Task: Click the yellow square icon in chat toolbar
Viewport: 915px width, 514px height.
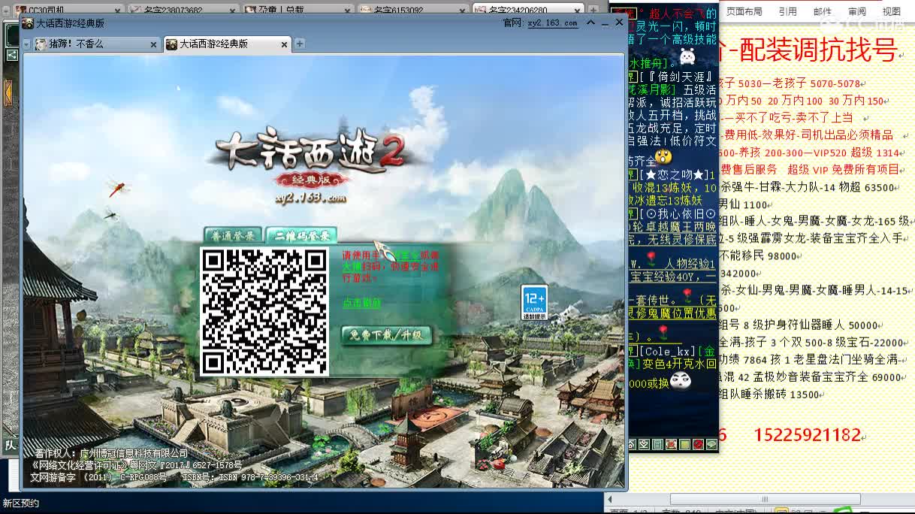Action: (x=684, y=445)
